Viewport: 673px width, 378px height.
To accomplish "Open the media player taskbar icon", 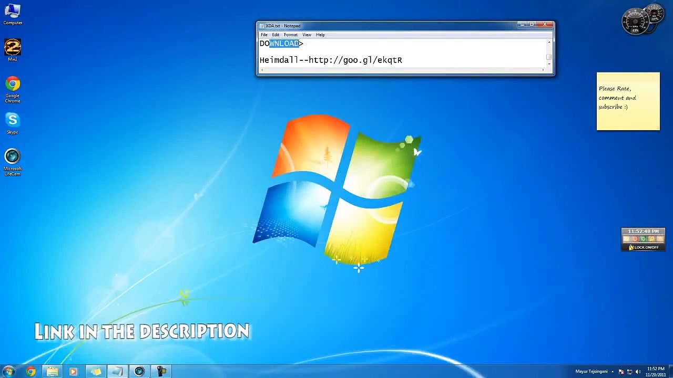I will tap(74, 372).
